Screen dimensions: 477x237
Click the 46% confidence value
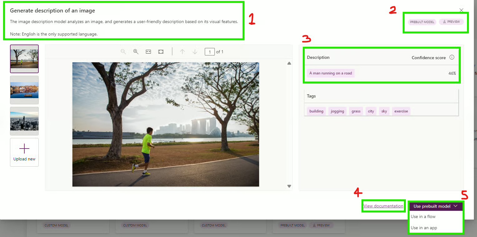[452, 73]
